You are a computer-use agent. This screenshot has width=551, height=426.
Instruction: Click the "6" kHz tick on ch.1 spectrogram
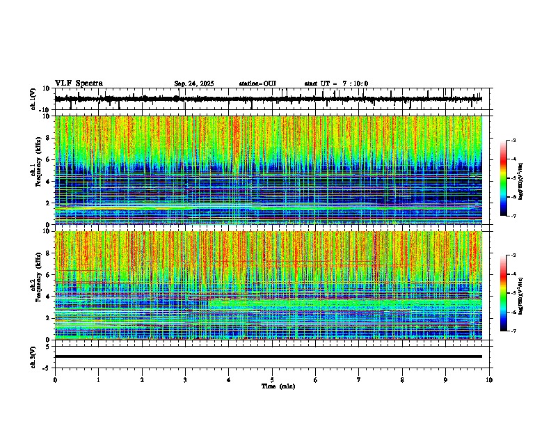coord(49,159)
